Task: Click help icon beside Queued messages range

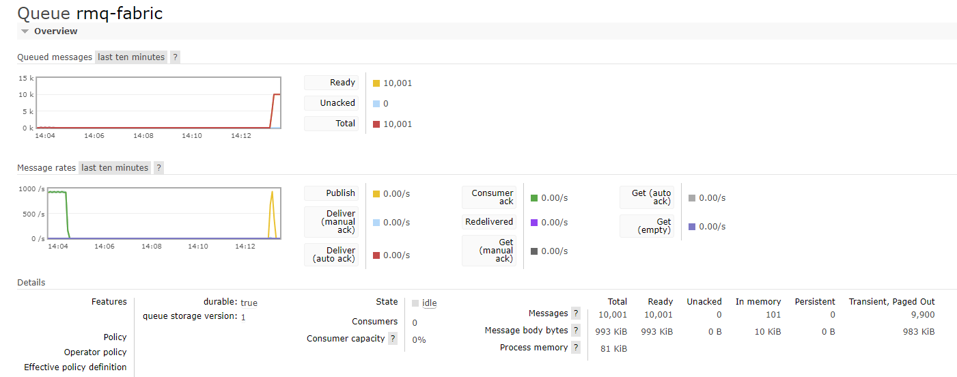Action: click(175, 57)
